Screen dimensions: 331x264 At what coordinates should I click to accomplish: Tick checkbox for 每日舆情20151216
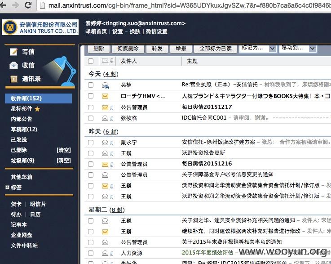[91, 164]
